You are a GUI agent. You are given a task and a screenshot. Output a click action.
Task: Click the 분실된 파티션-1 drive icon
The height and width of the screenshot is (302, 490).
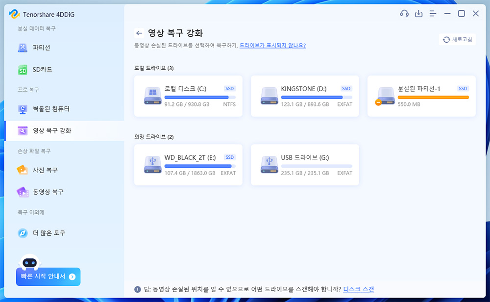tap(386, 96)
